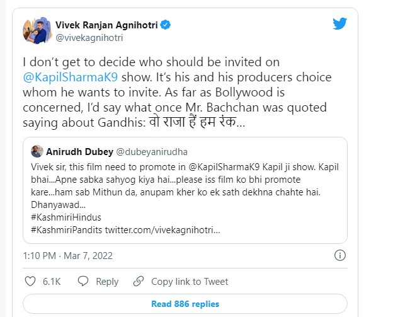
Task: Open Vivek Ranjan Agnihotri's profile picture
Action: [x=36, y=31]
